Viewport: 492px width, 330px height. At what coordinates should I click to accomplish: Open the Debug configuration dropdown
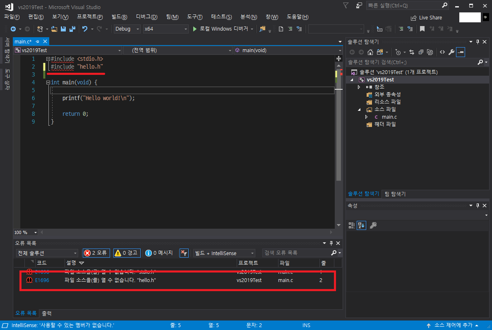pyautogui.click(x=126, y=29)
